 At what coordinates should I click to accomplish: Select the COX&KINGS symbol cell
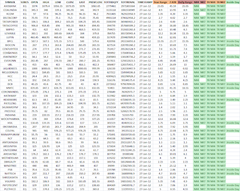[x=10, y=53]
